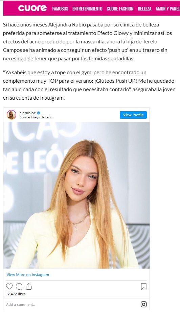Open comments via speech bubble icon
This screenshot has height=313, width=180.
pos(19,287)
